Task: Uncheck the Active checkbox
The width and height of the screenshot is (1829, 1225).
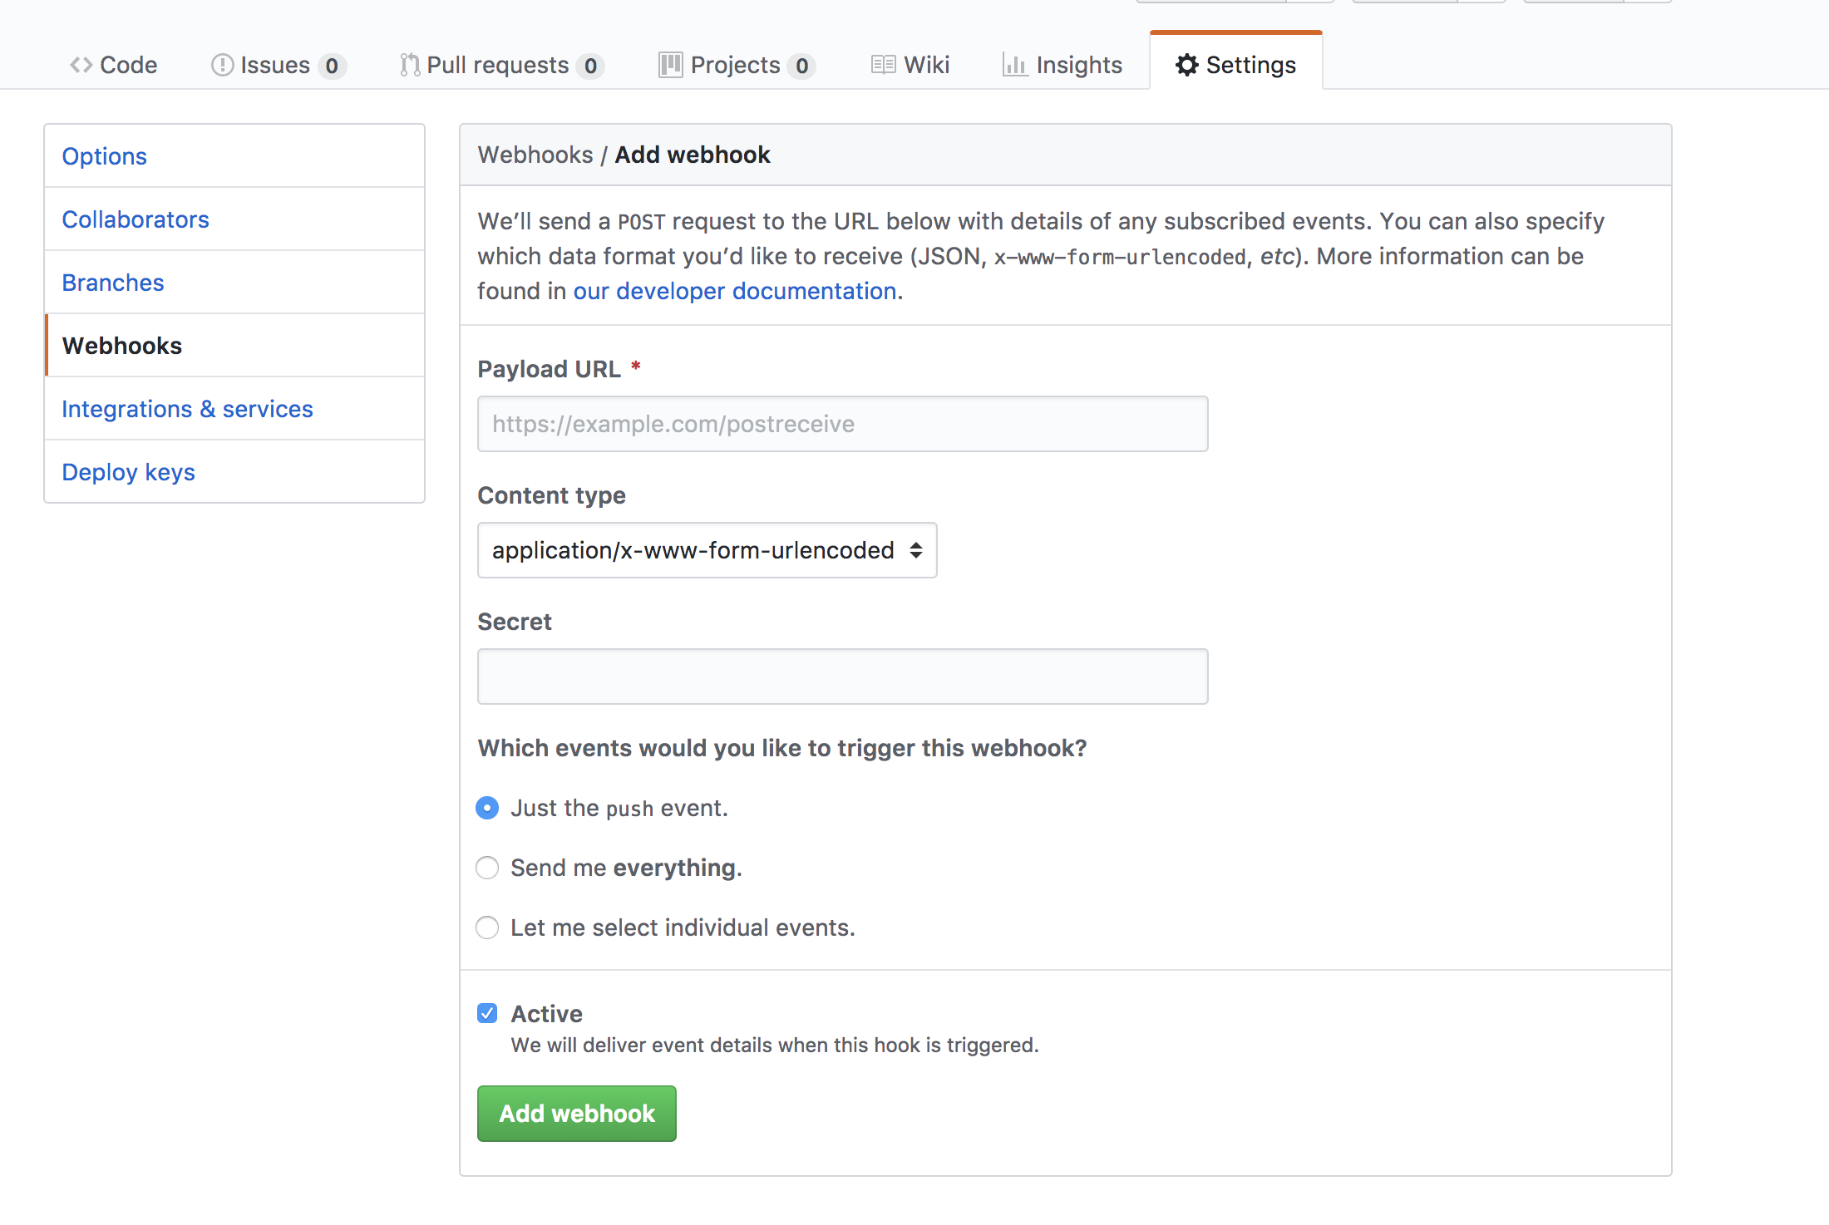Action: coord(487,1012)
